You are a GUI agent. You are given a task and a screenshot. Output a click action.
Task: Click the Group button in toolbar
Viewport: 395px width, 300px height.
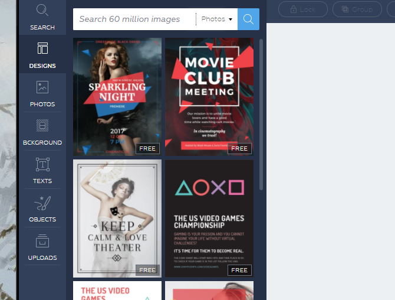click(357, 9)
